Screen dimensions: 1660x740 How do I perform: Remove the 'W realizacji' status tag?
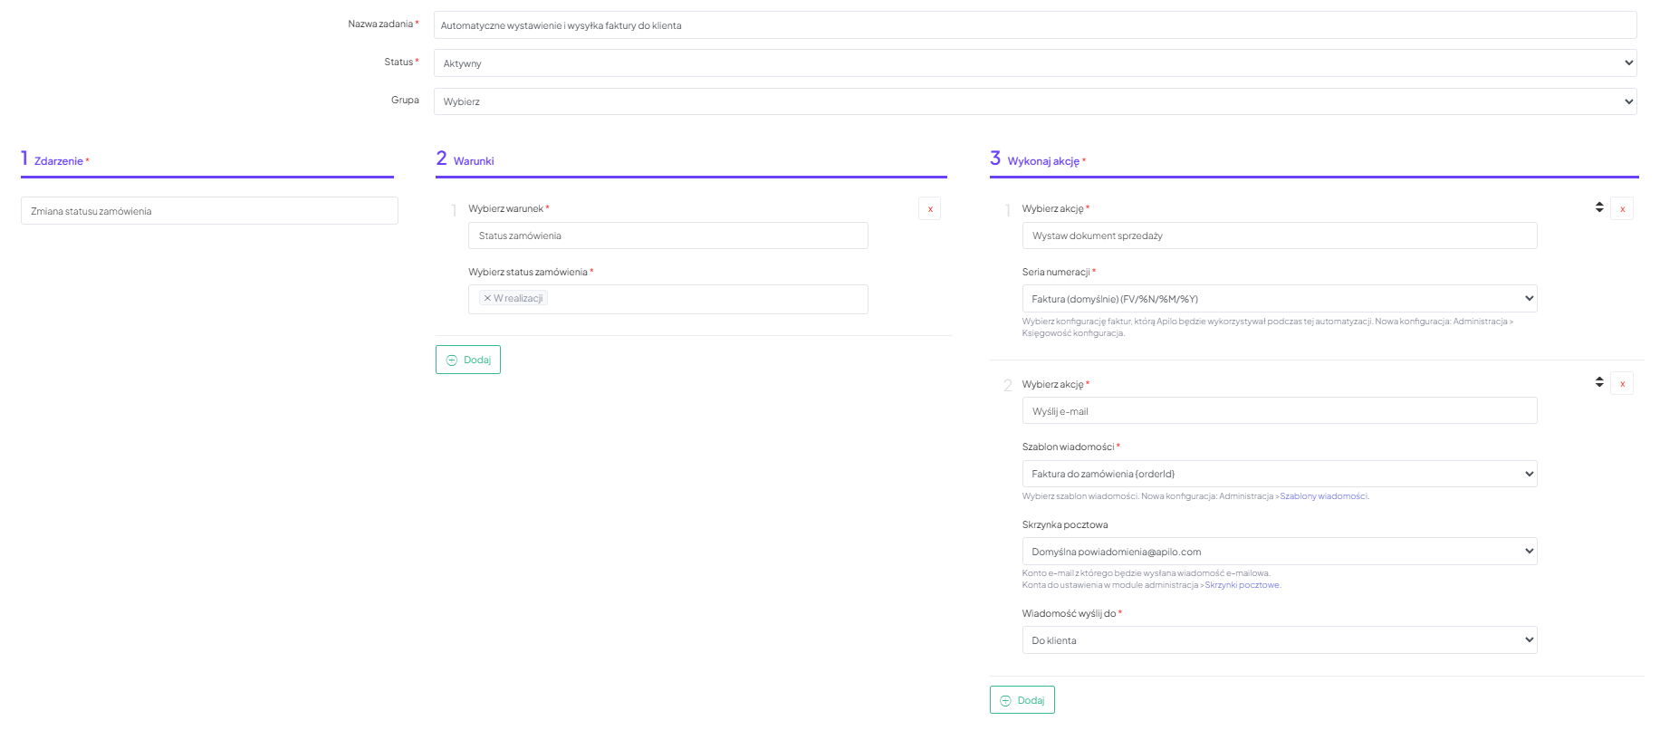487,298
